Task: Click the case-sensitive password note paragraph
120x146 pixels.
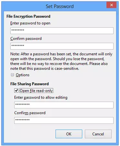Action: (61, 61)
